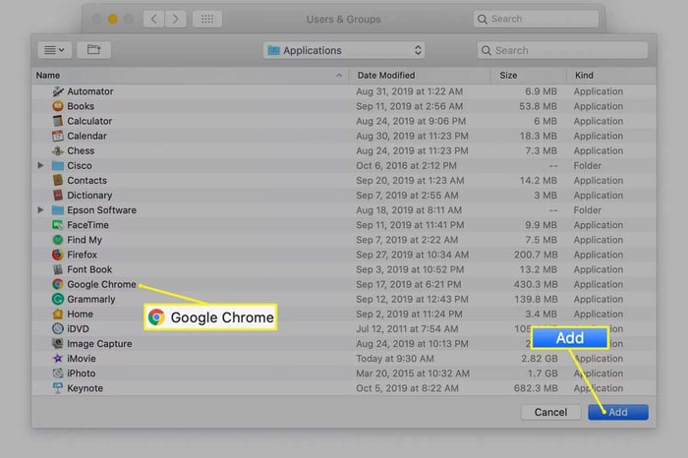Select the Chess app icon
The image size is (688, 458).
pyautogui.click(x=58, y=151)
